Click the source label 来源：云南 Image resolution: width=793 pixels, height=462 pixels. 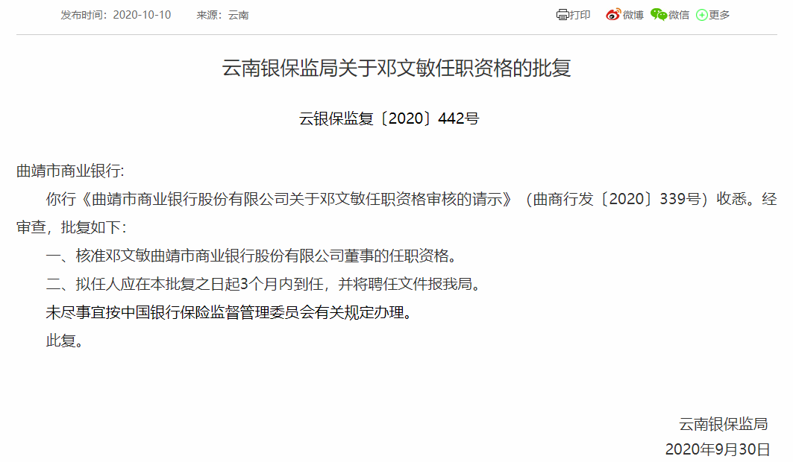pos(222,15)
